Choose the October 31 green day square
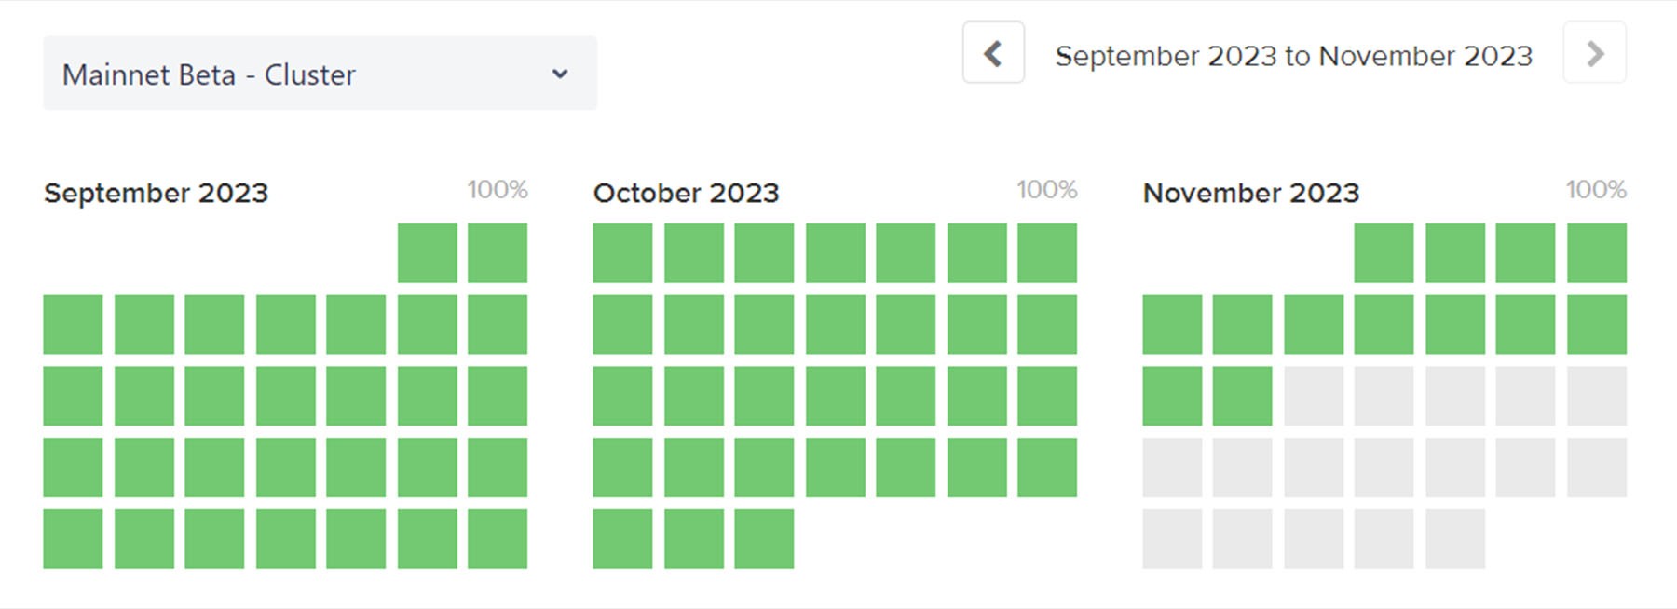1677x609 pixels. point(764,539)
